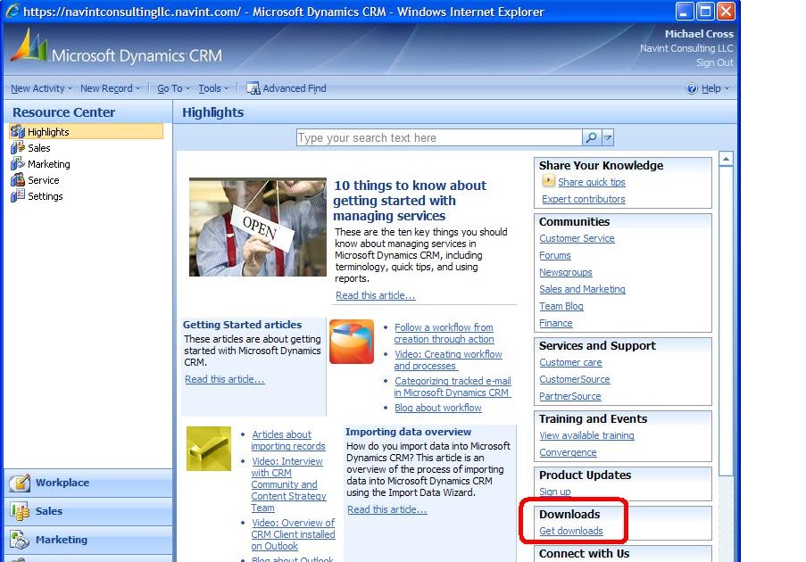The height and width of the screenshot is (562, 806).
Task: Click the Sales icon in Resource Center list
Action: (x=18, y=147)
